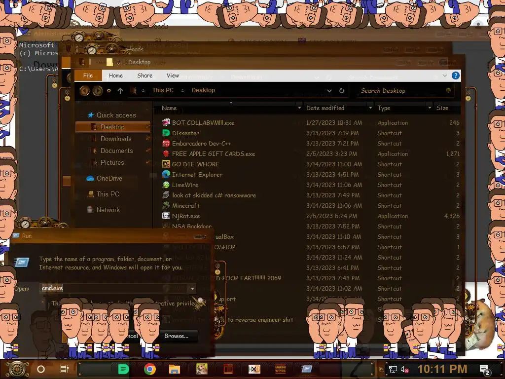Open the steampunk Start button
The width and height of the screenshot is (505, 379).
click(x=17, y=369)
